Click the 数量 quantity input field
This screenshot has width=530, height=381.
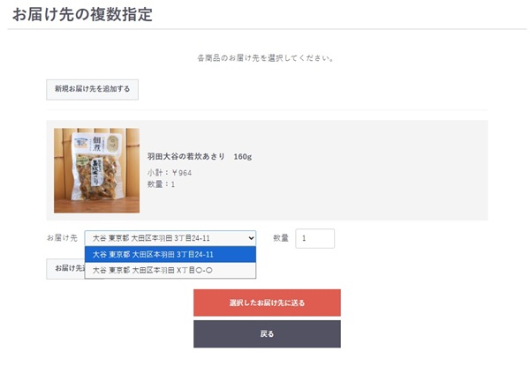point(314,238)
